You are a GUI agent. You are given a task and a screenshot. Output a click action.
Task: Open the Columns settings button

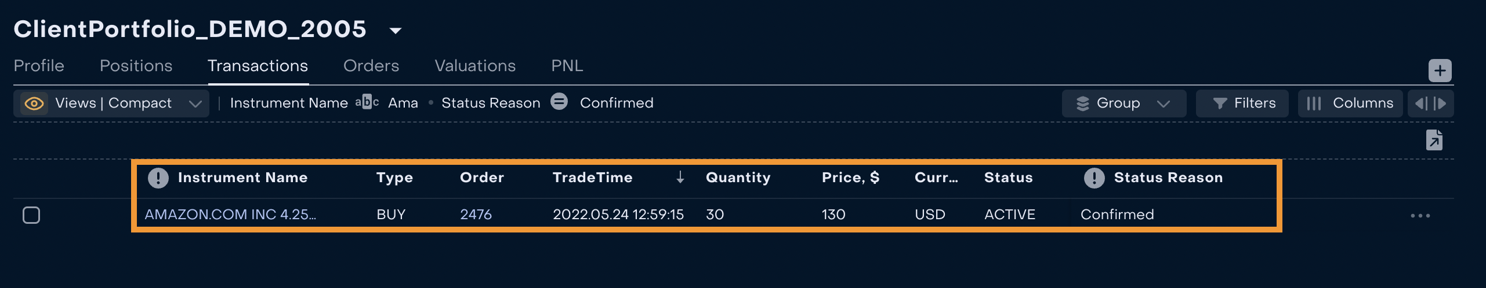pos(1350,104)
